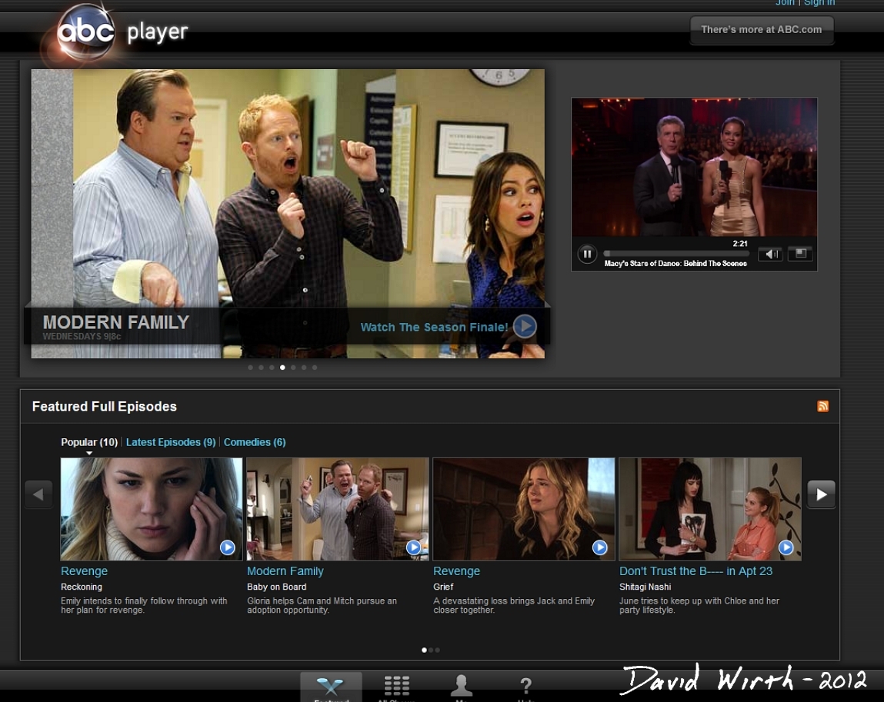Play the season finale via round play icon
Image resolution: width=884 pixels, height=702 pixels.
525,326
